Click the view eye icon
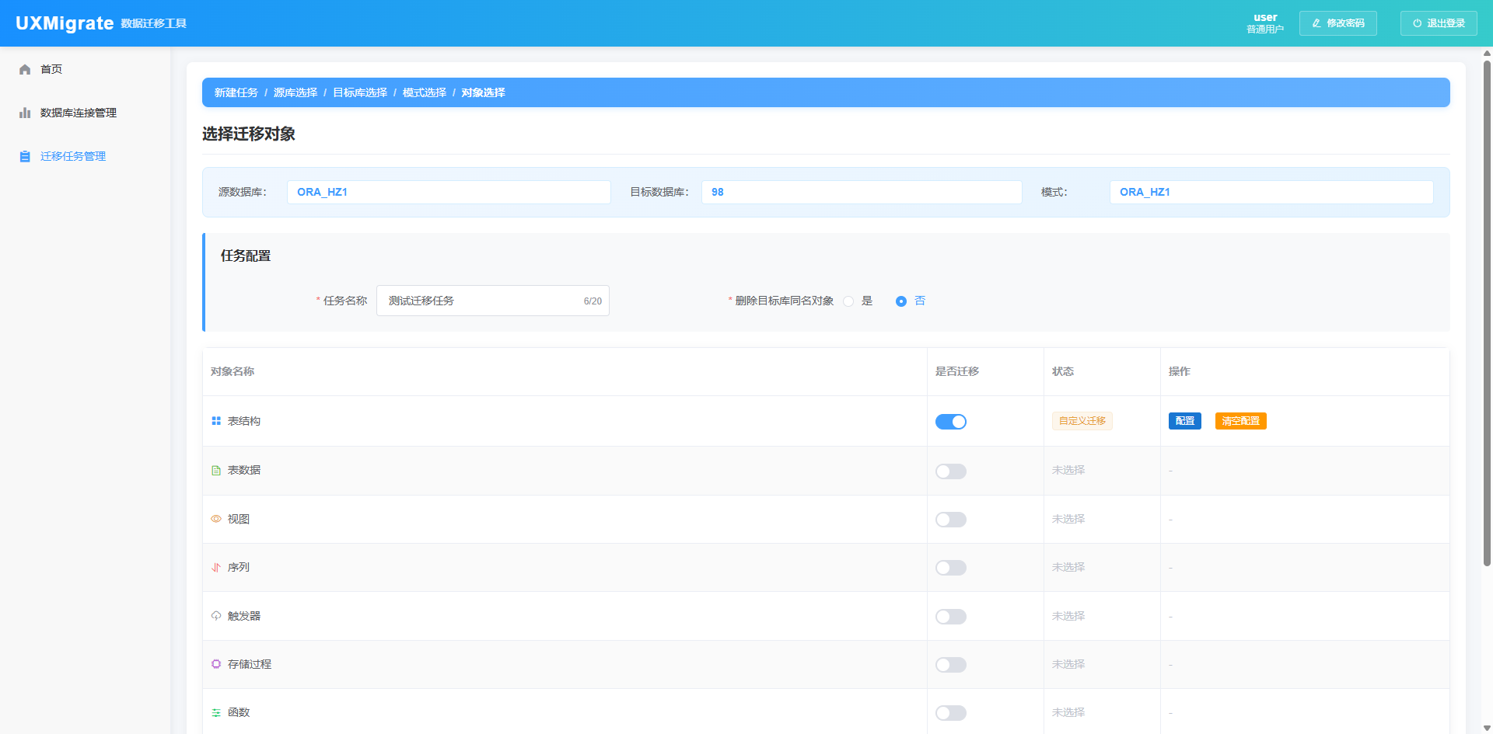Image resolution: width=1493 pixels, height=734 pixels. click(x=216, y=519)
